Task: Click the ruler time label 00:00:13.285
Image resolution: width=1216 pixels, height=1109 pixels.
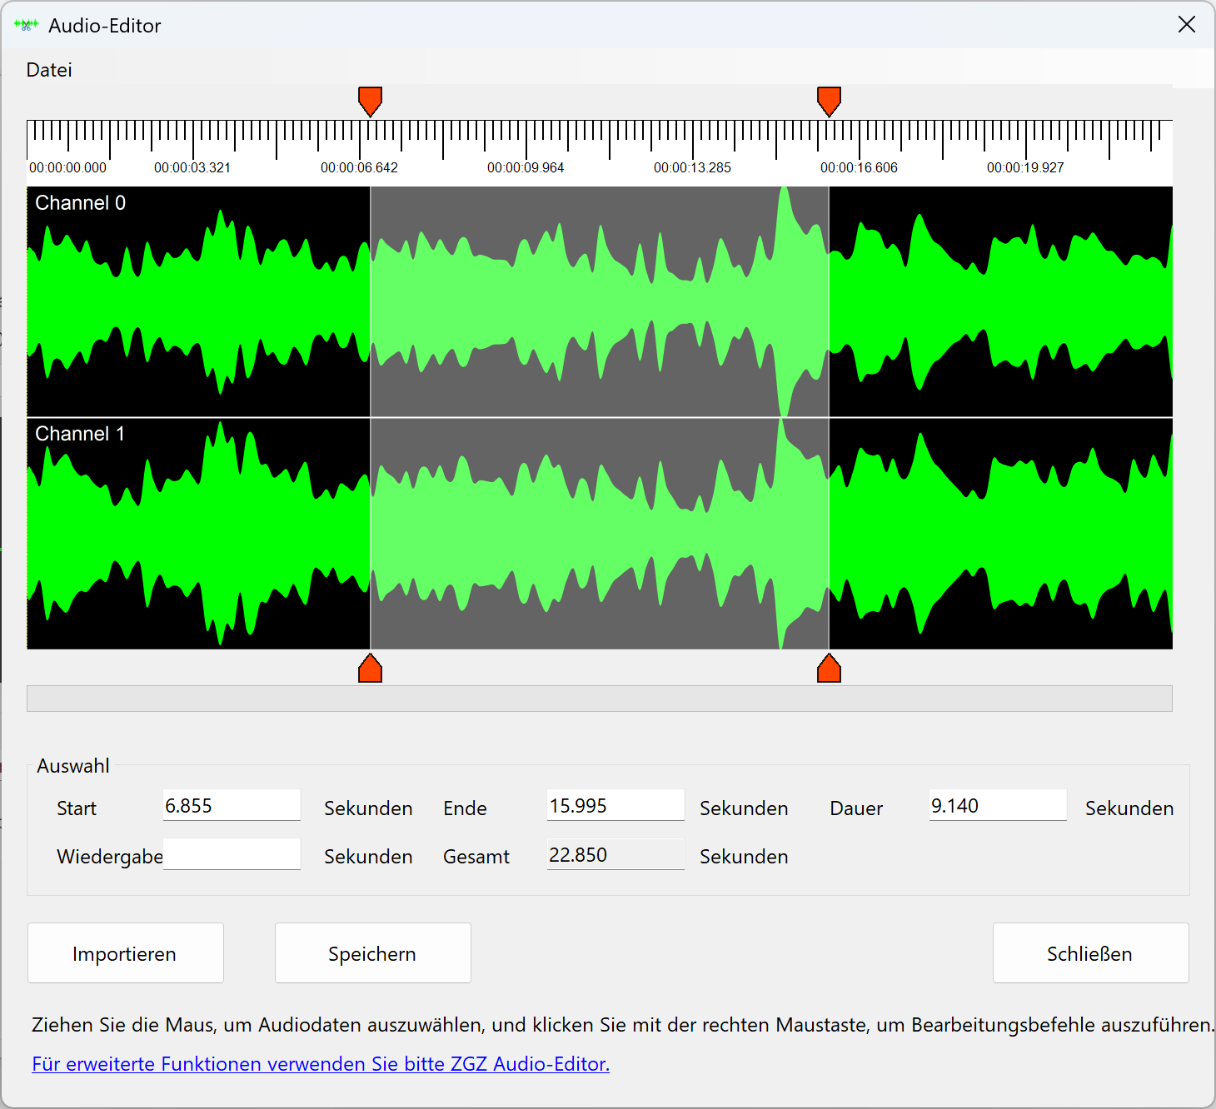Action: [692, 167]
